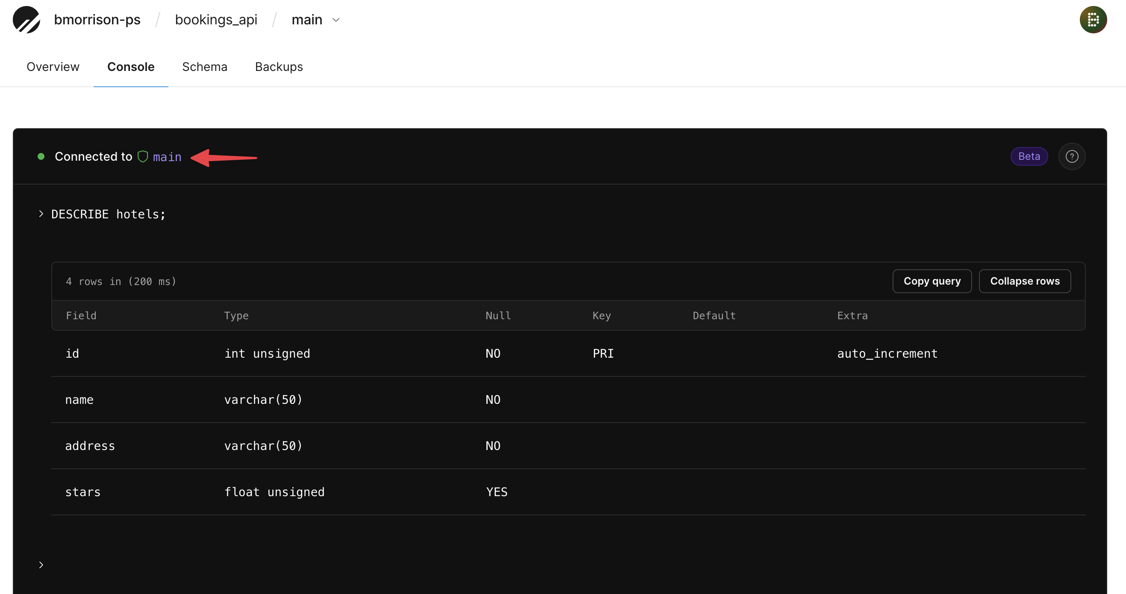Switch to the Overview tab

coord(53,66)
